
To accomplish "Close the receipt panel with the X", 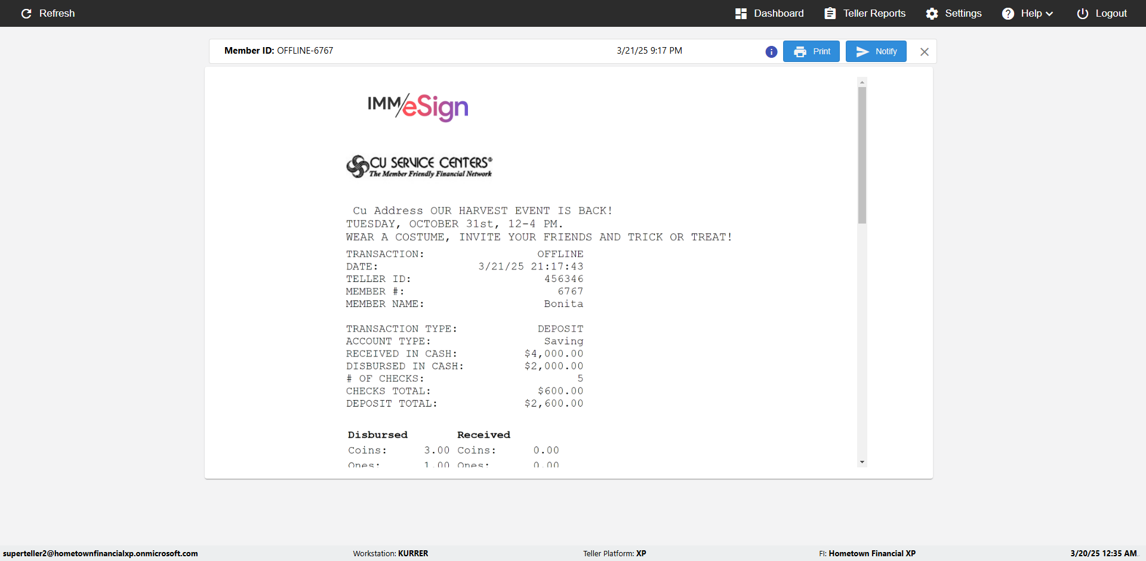I will pyautogui.click(x=925, y=52).
